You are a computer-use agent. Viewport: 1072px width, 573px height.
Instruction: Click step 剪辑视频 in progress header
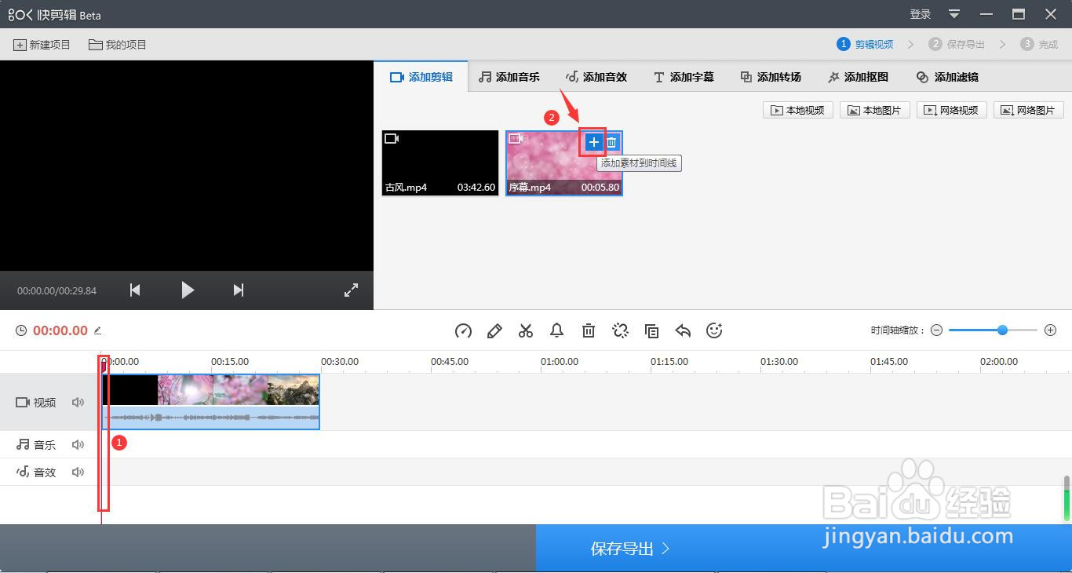865,45
